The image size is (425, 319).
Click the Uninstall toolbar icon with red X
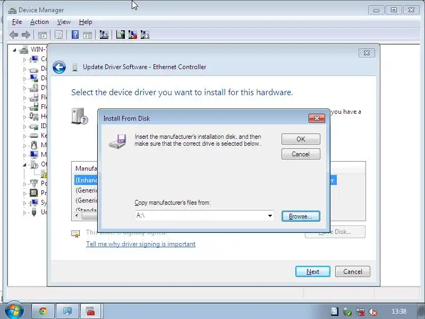tap(132, 35)
